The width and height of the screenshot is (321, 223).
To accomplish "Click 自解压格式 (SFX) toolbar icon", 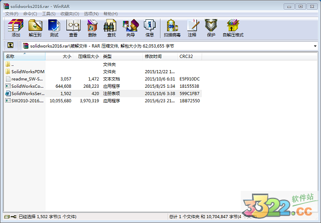I will [x=233, y=28].
